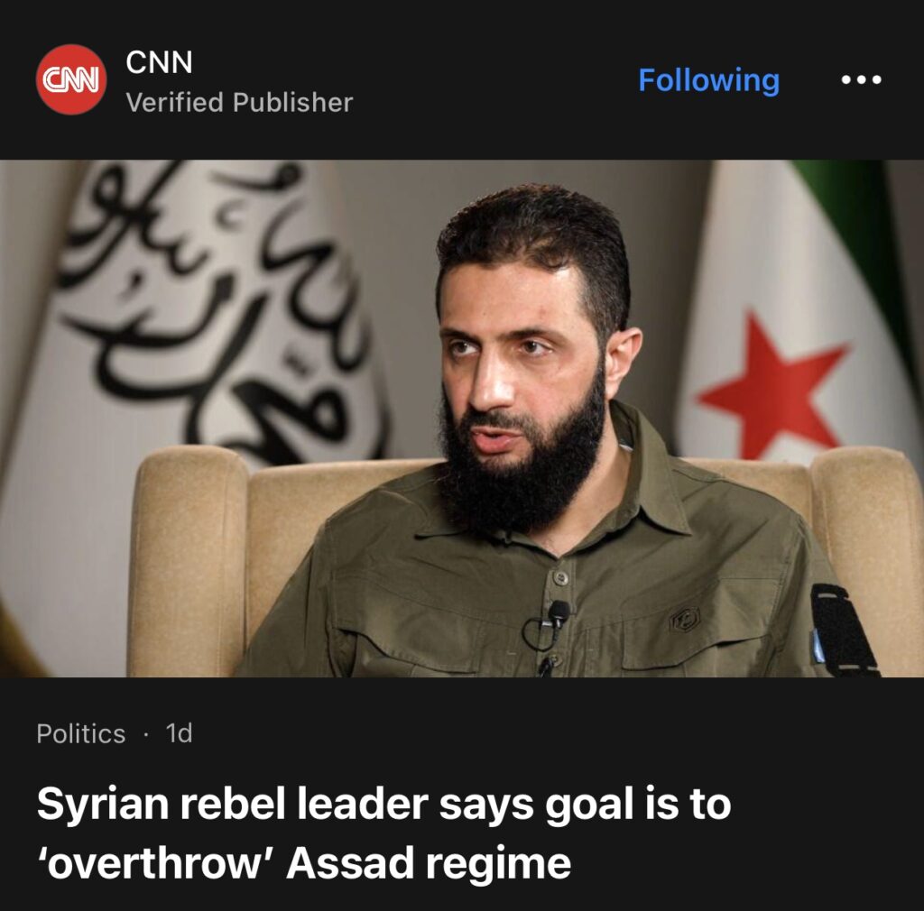Viewport: 924px width, 911px height.
Task: Tap the 'overthrow' Assad regime headline line
Action: (x=303, y=863)
